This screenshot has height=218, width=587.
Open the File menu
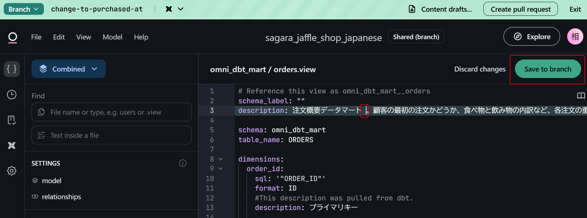coord(36,37)
